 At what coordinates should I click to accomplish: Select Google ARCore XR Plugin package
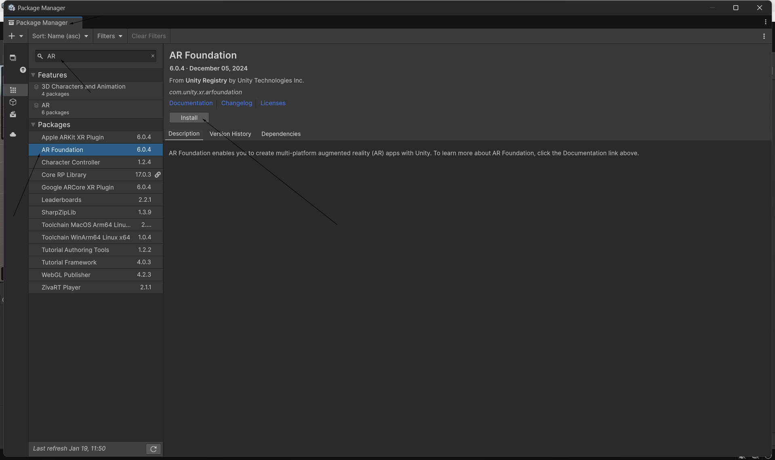click(x=78, y=187)
